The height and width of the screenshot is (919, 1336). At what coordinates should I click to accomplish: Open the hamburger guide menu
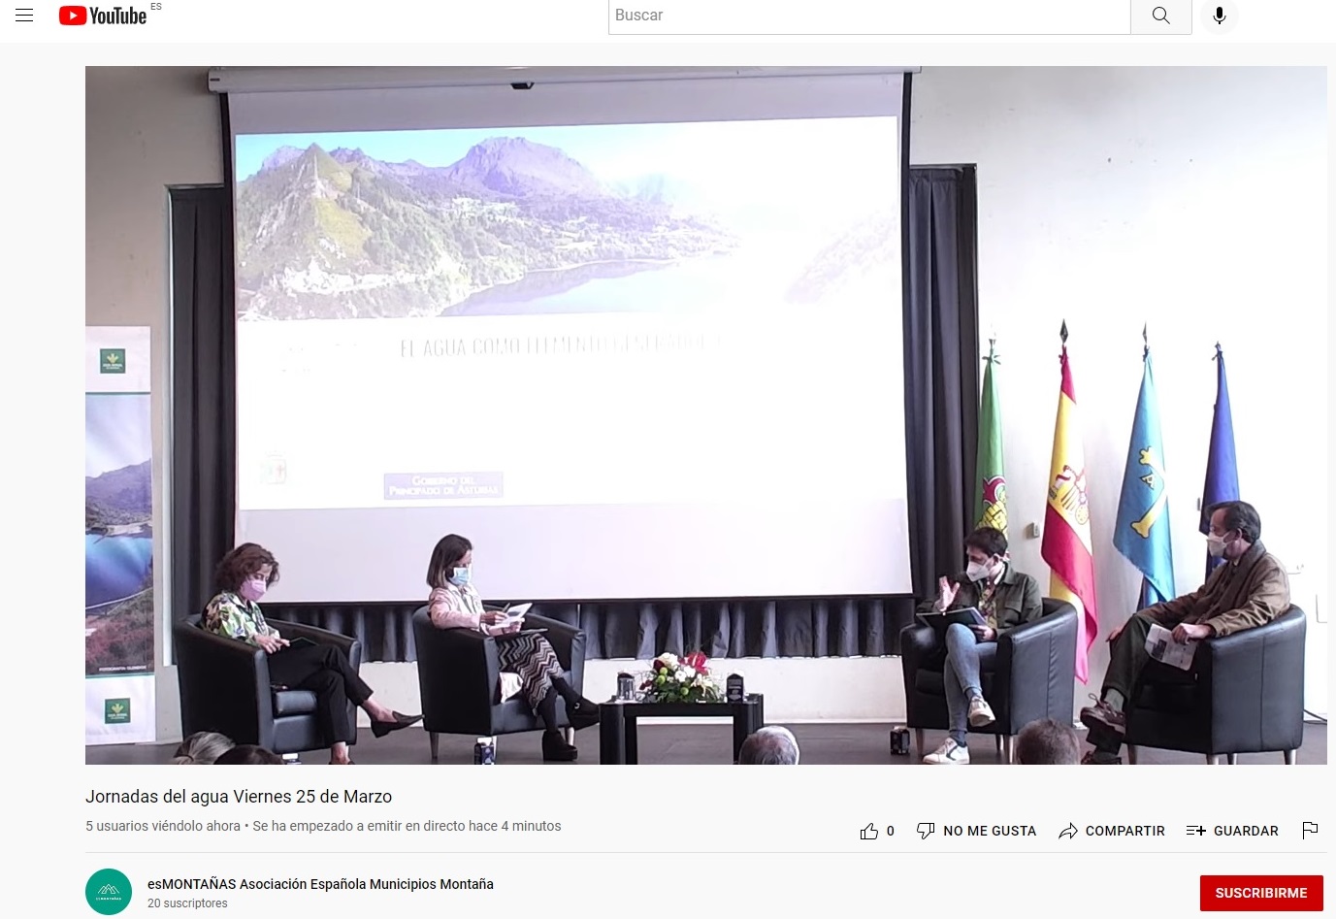pyautogui.click(x=24, y=16)
